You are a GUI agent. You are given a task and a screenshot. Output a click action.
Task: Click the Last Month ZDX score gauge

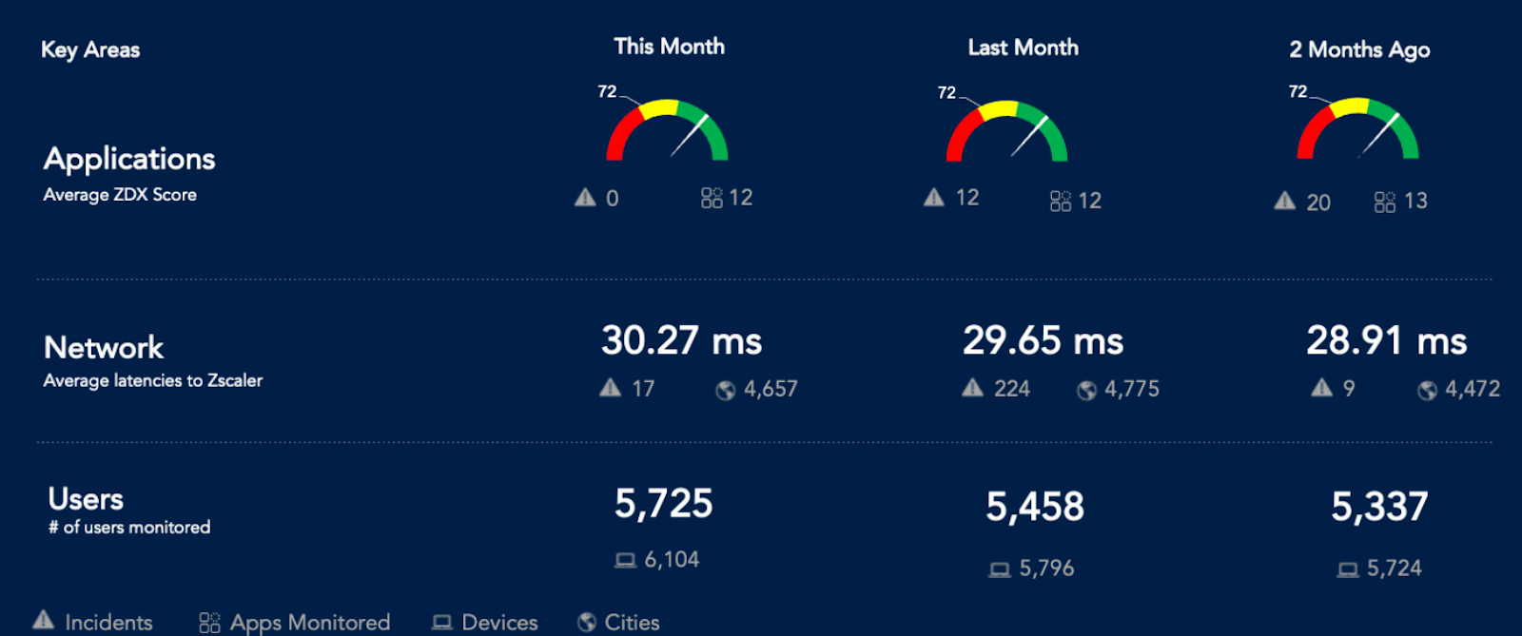[x=1006, y=131]
